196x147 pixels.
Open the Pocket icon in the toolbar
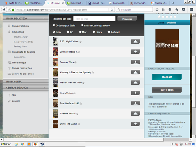tap(183, 9)
